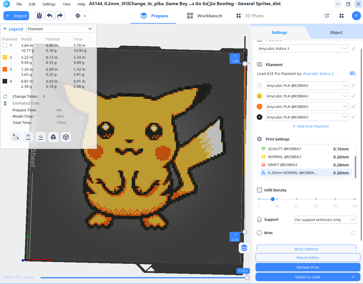
Task: Click the layer stack view icon
Action: (244, 248)
